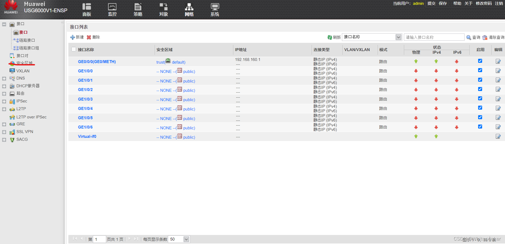Go to the first page arrow
505x244 pixels.
coord(75,239)
